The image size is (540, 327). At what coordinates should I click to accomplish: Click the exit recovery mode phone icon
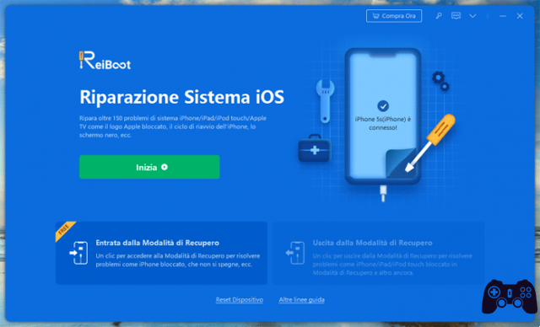tap(295, 253)
